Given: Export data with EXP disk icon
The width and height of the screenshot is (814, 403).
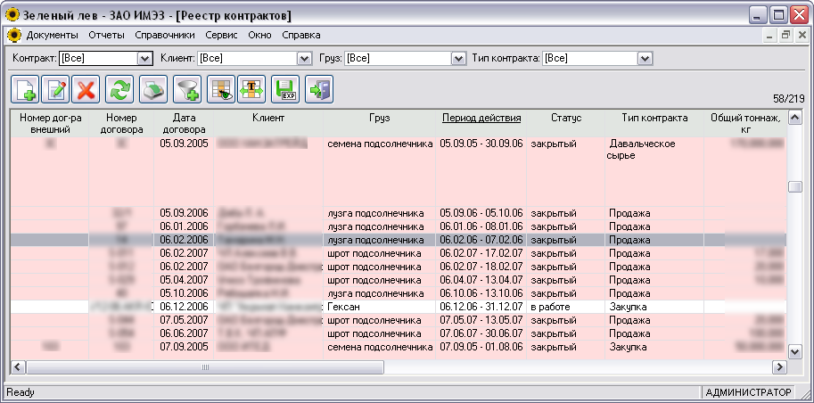Looking at the screenshot, I should coord(285,89).
